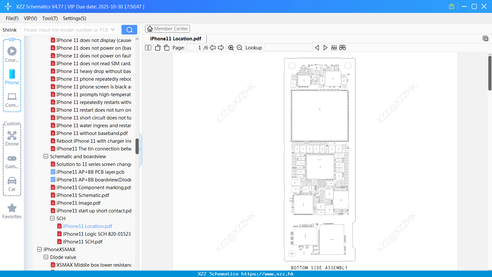Open iPhone11 Schematic.pdf
The image size is (492, 277).
[x=83, y=195]
